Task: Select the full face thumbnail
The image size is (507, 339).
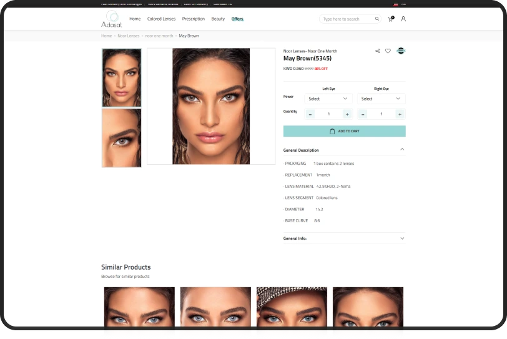Action: pyautogui.click(x=122, y=77)
